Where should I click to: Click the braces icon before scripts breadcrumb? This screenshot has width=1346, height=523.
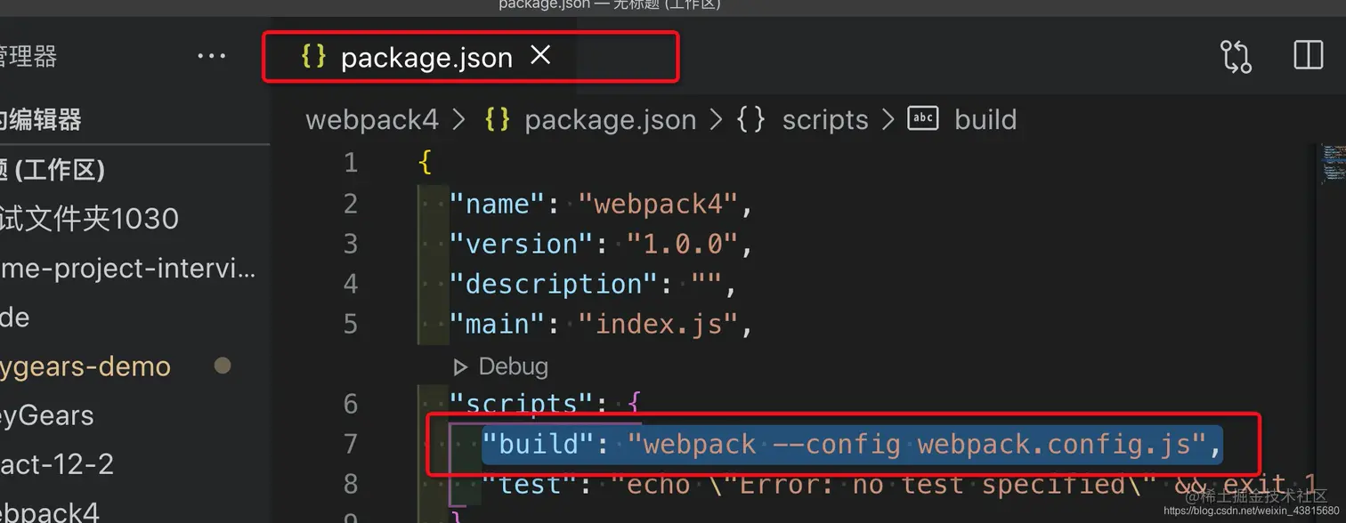click(x=750, y=119)
